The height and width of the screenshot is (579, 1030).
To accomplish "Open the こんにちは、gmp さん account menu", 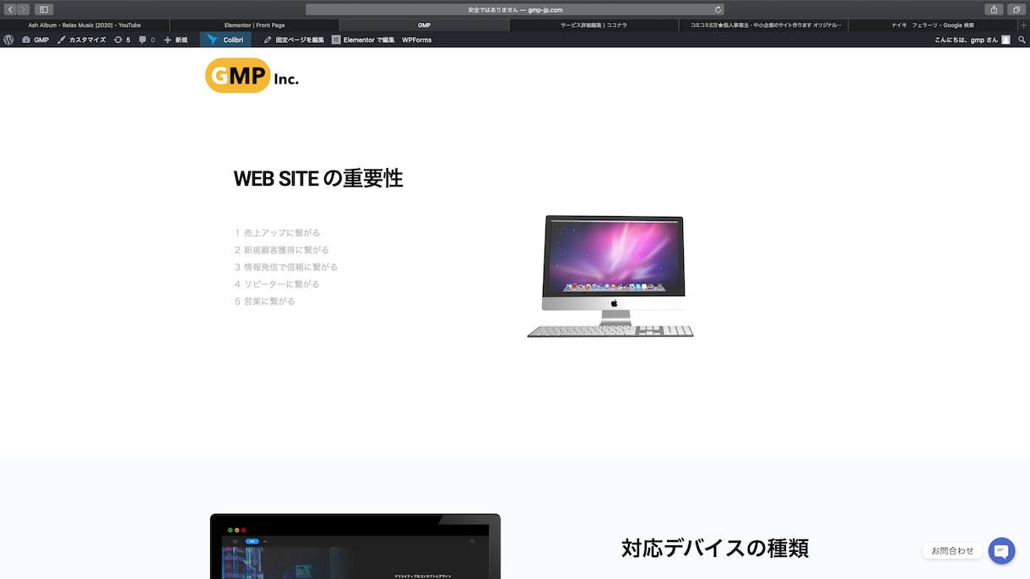I will click(x=973, y=40).
